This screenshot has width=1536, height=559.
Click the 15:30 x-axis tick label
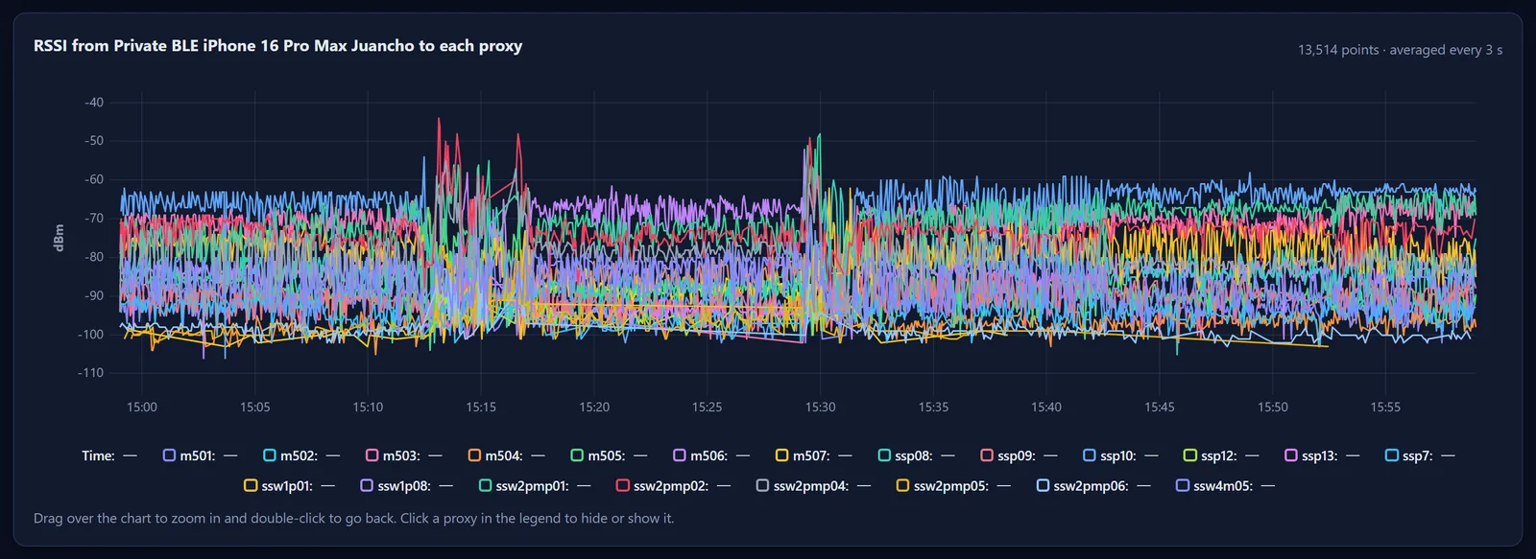point(820,408)
